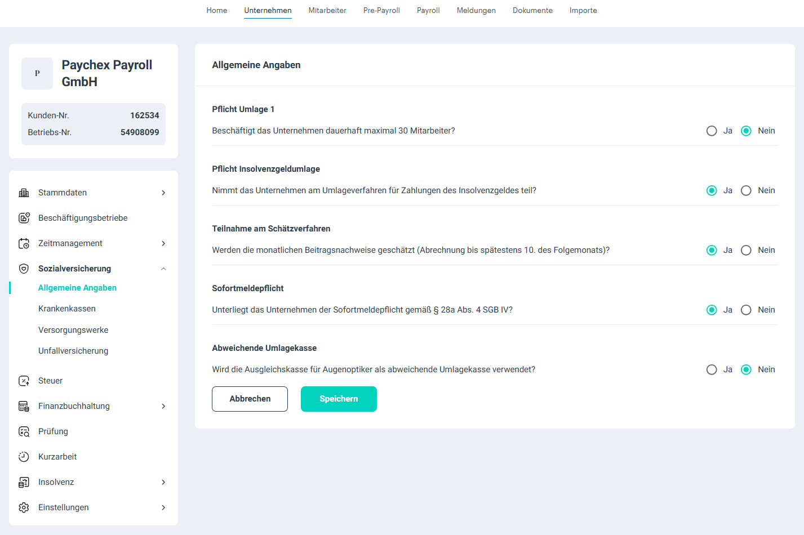Open Allgemeine Angaben in sidebar

click(x=77, y=288)
